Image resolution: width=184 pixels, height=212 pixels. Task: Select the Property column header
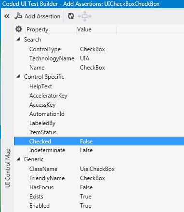[x=51, y=29]
